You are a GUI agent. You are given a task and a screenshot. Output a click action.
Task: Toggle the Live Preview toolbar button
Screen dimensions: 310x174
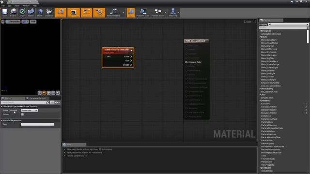point(74,13)
